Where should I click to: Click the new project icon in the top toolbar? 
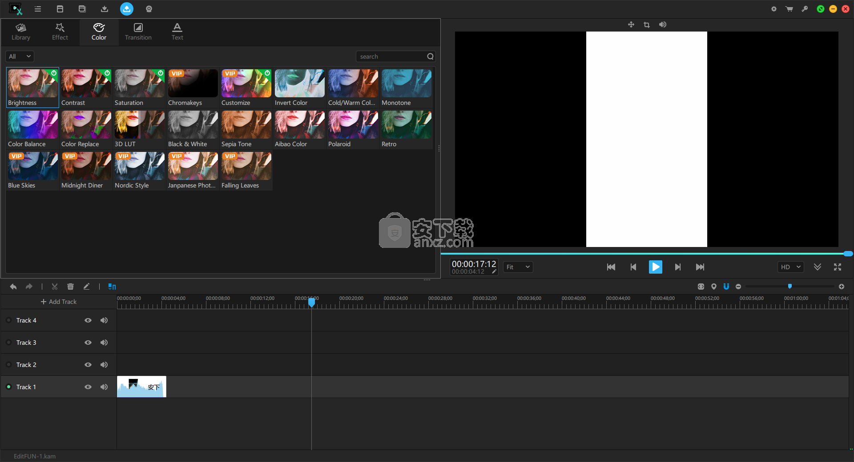(x=60, y=9)
